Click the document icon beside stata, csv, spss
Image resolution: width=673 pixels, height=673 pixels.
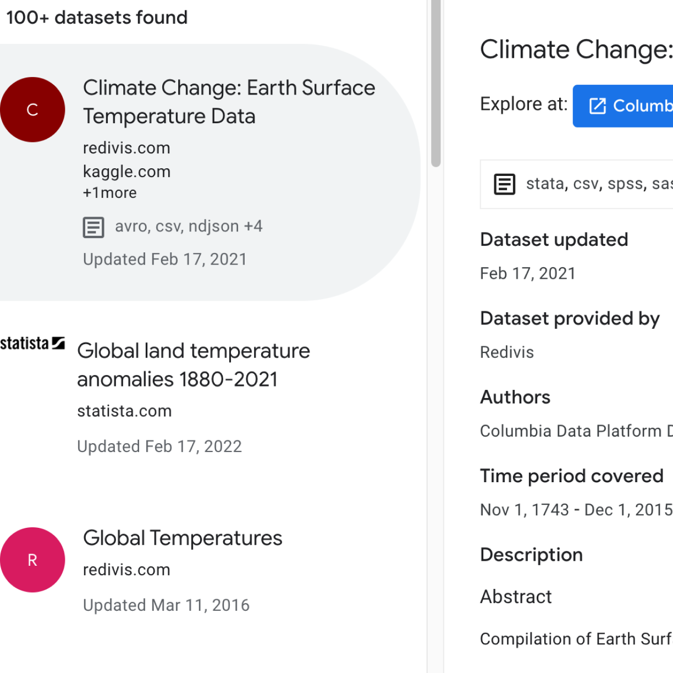[504, 184]
